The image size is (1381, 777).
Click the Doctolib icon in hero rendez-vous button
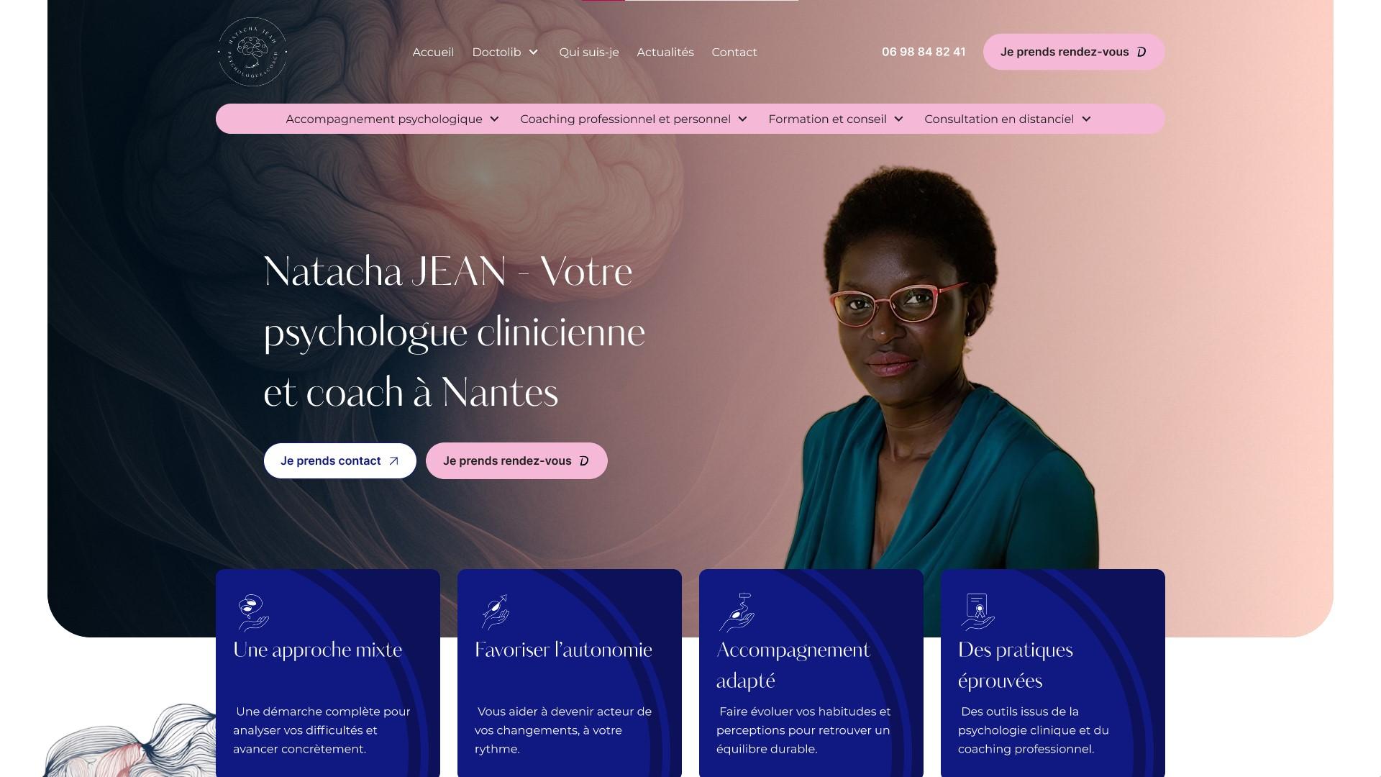click(584, 461)
